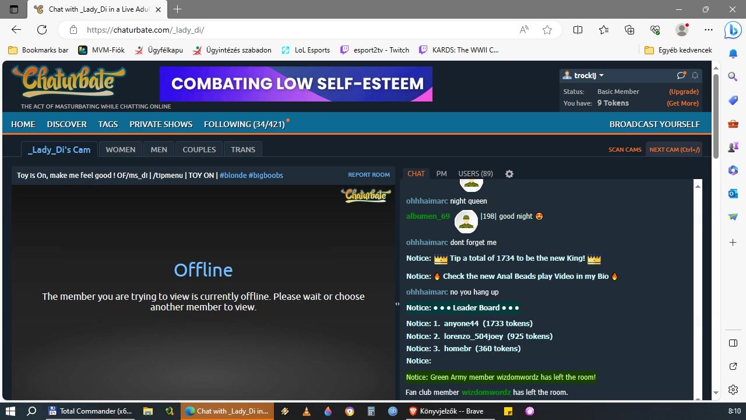Add page to favorites with star icon

pyautogui.click(x=547, y=30)
